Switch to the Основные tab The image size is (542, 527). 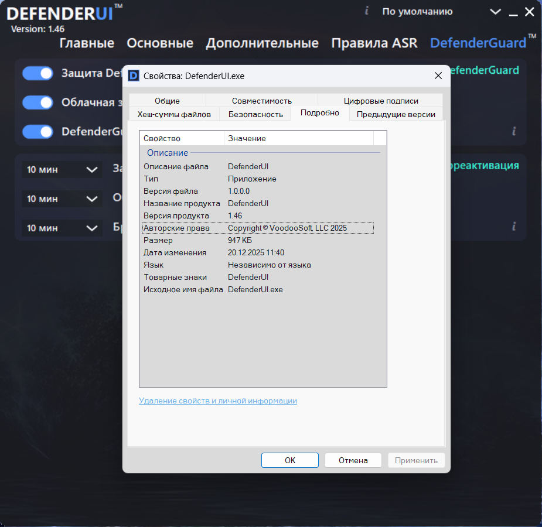[x=160, y=43]
